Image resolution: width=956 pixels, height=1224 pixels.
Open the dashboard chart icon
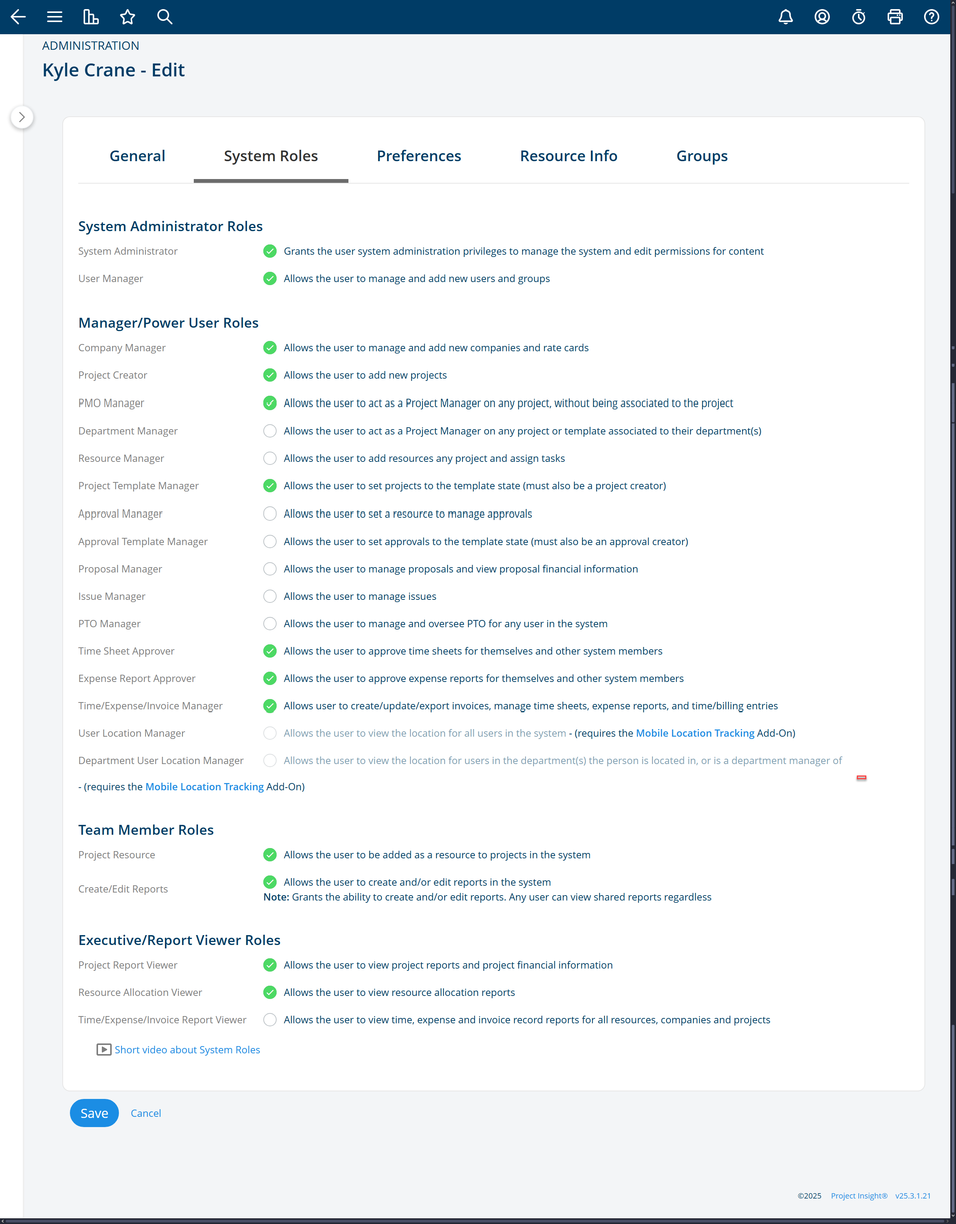click(x=91, y=17)
